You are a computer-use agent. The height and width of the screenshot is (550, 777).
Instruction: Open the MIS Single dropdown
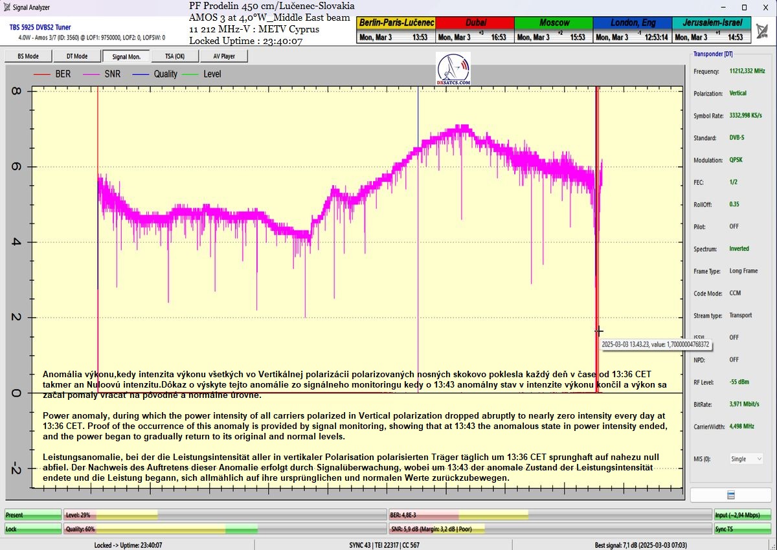tap(746, 459)
